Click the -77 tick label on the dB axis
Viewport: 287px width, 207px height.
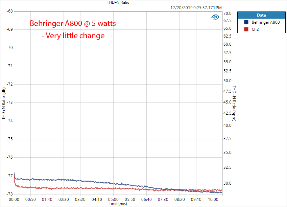[x=10, y=176]
